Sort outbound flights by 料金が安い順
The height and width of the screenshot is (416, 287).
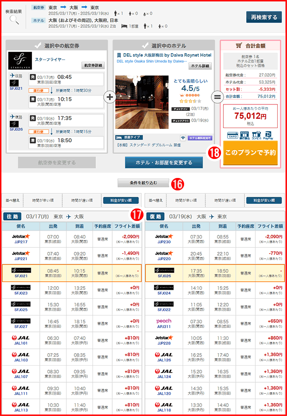coord(120,201)
